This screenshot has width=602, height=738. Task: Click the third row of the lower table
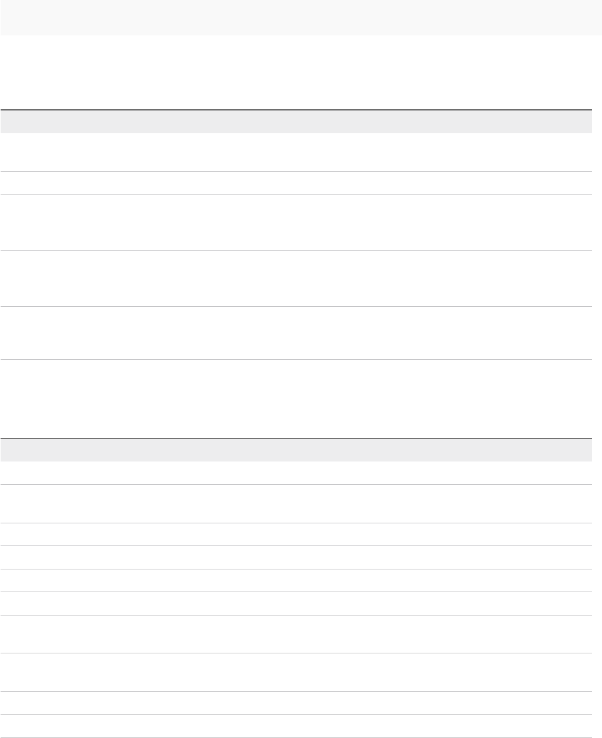[296, 535]
